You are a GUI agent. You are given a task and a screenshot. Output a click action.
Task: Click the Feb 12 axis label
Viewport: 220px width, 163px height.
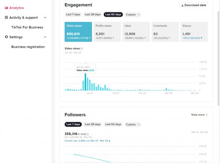pos(116,93)
